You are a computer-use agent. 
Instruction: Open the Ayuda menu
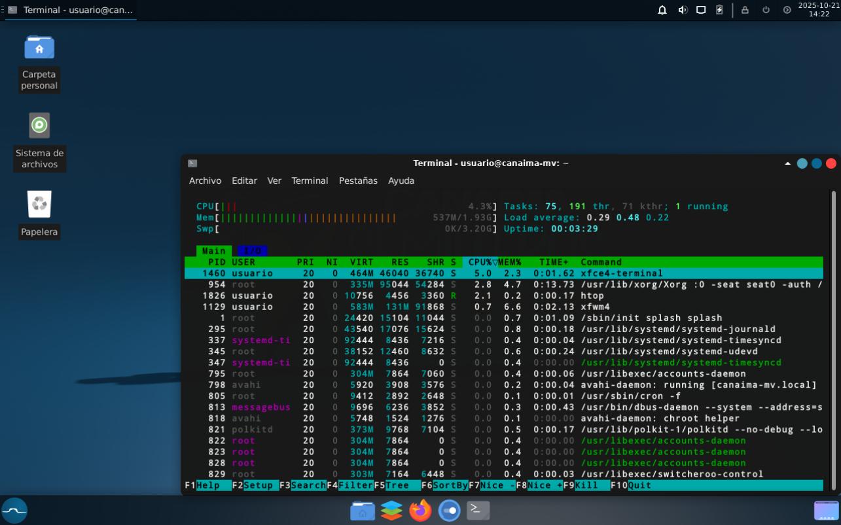(x=401, y=180)
